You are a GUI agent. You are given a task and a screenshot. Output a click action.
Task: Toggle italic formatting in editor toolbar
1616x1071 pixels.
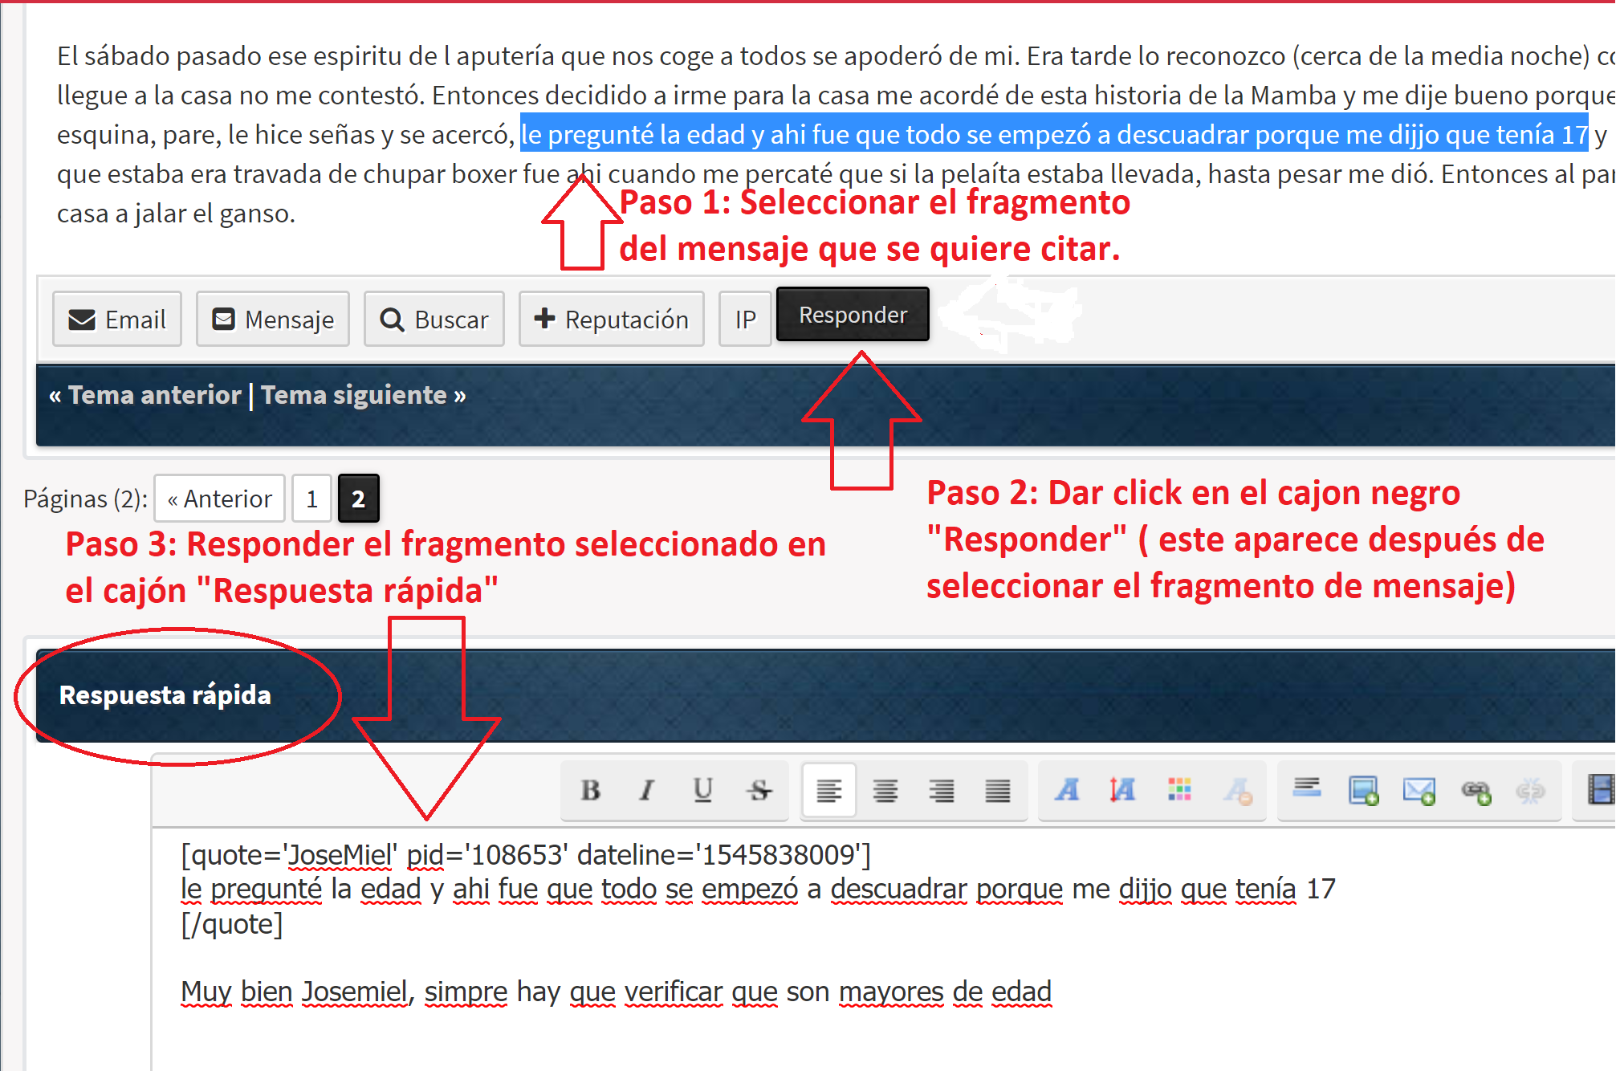646,791
